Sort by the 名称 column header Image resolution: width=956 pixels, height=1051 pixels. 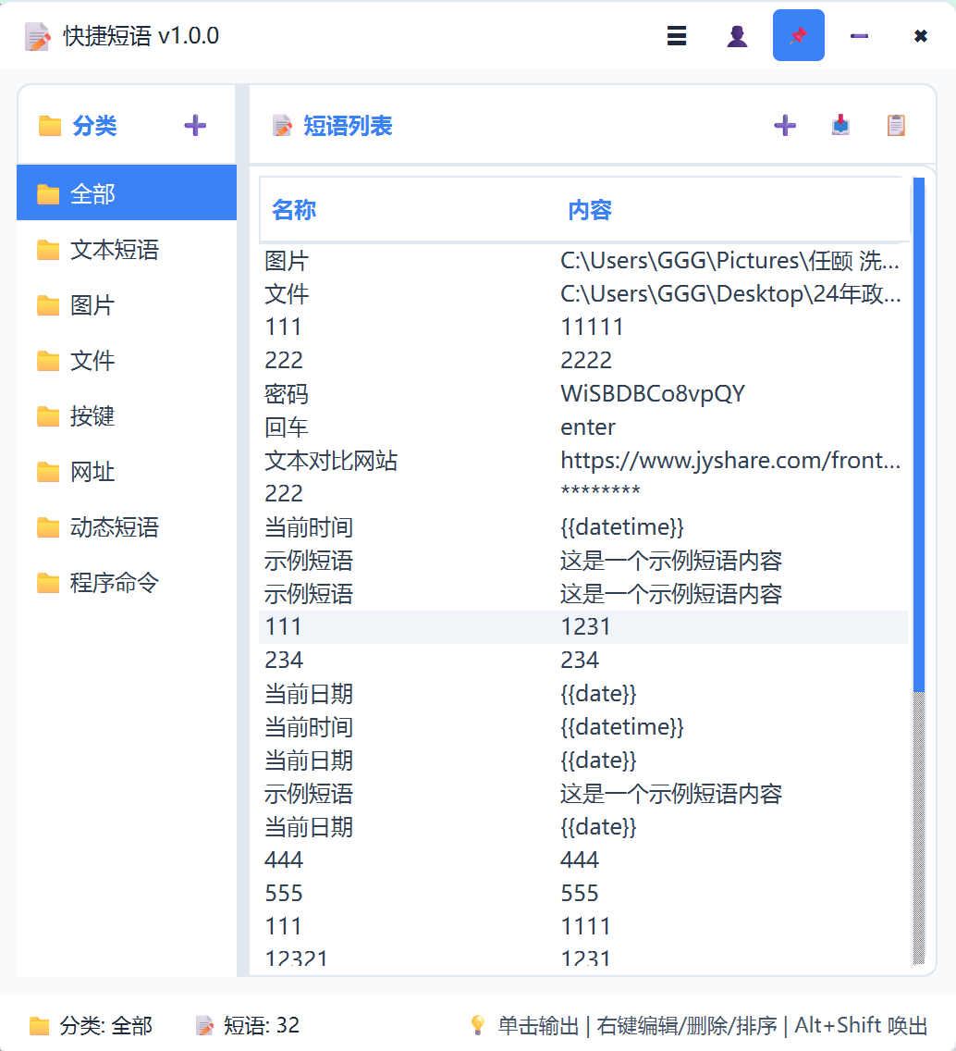point(294,210)
